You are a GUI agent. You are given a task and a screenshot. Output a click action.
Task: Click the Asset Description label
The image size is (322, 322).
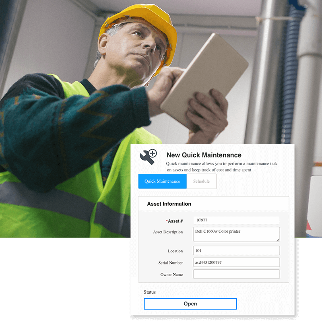click(168, 232)
